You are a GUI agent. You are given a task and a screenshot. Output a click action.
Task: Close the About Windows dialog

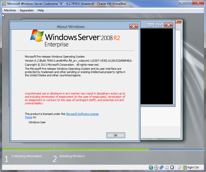(x=134, y=27)
